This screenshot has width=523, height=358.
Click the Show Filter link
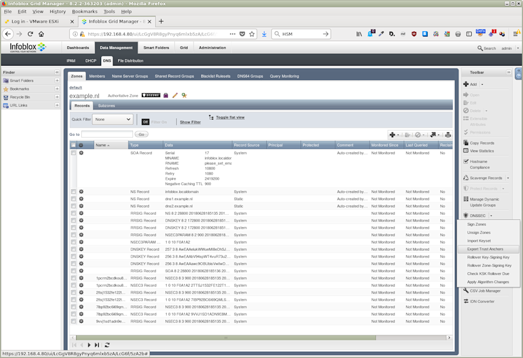pos(190,122)
